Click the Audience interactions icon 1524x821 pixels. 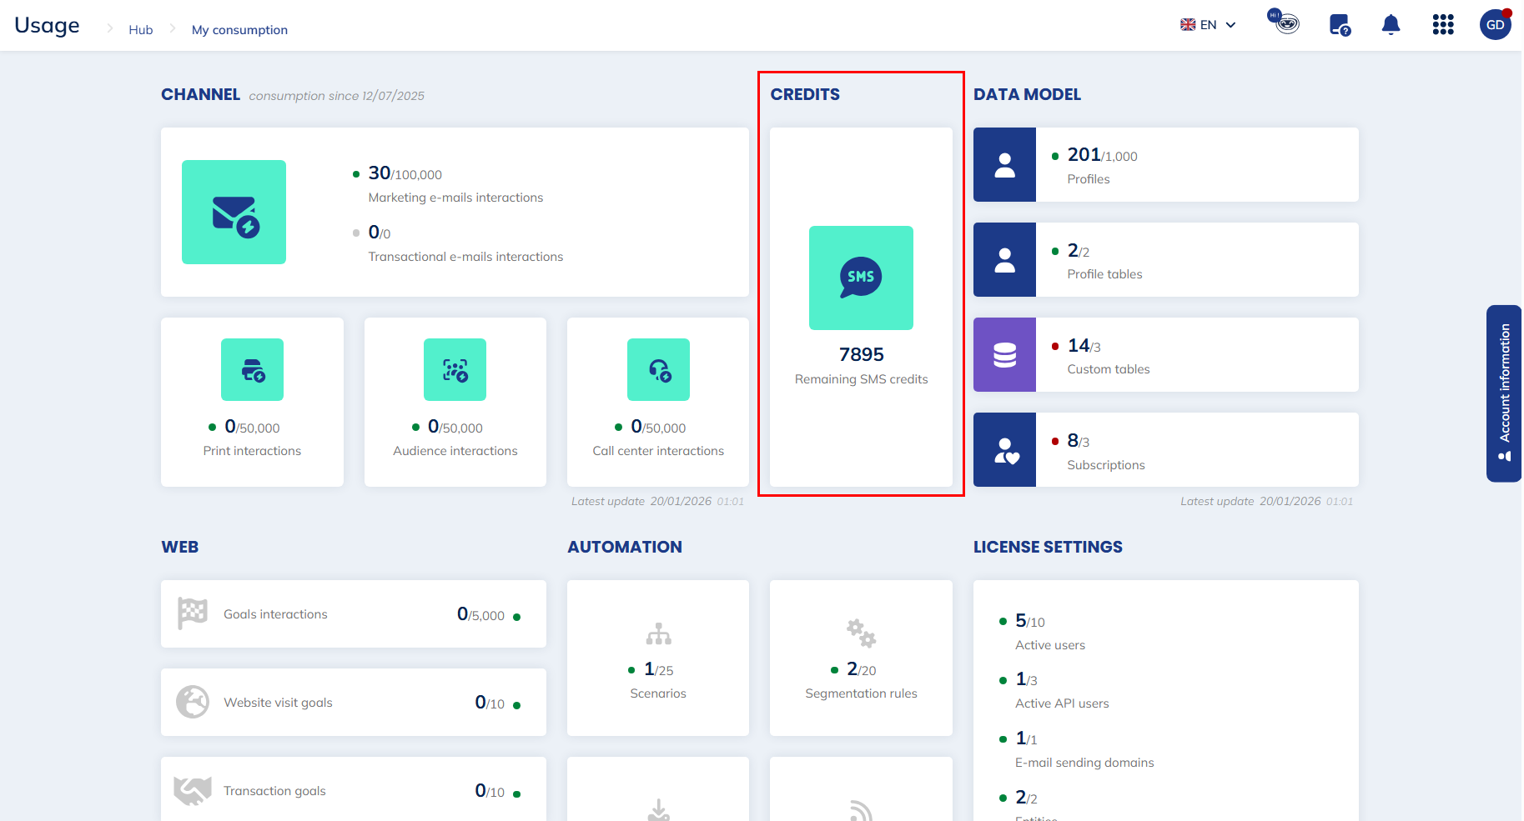tap(455, 370)
